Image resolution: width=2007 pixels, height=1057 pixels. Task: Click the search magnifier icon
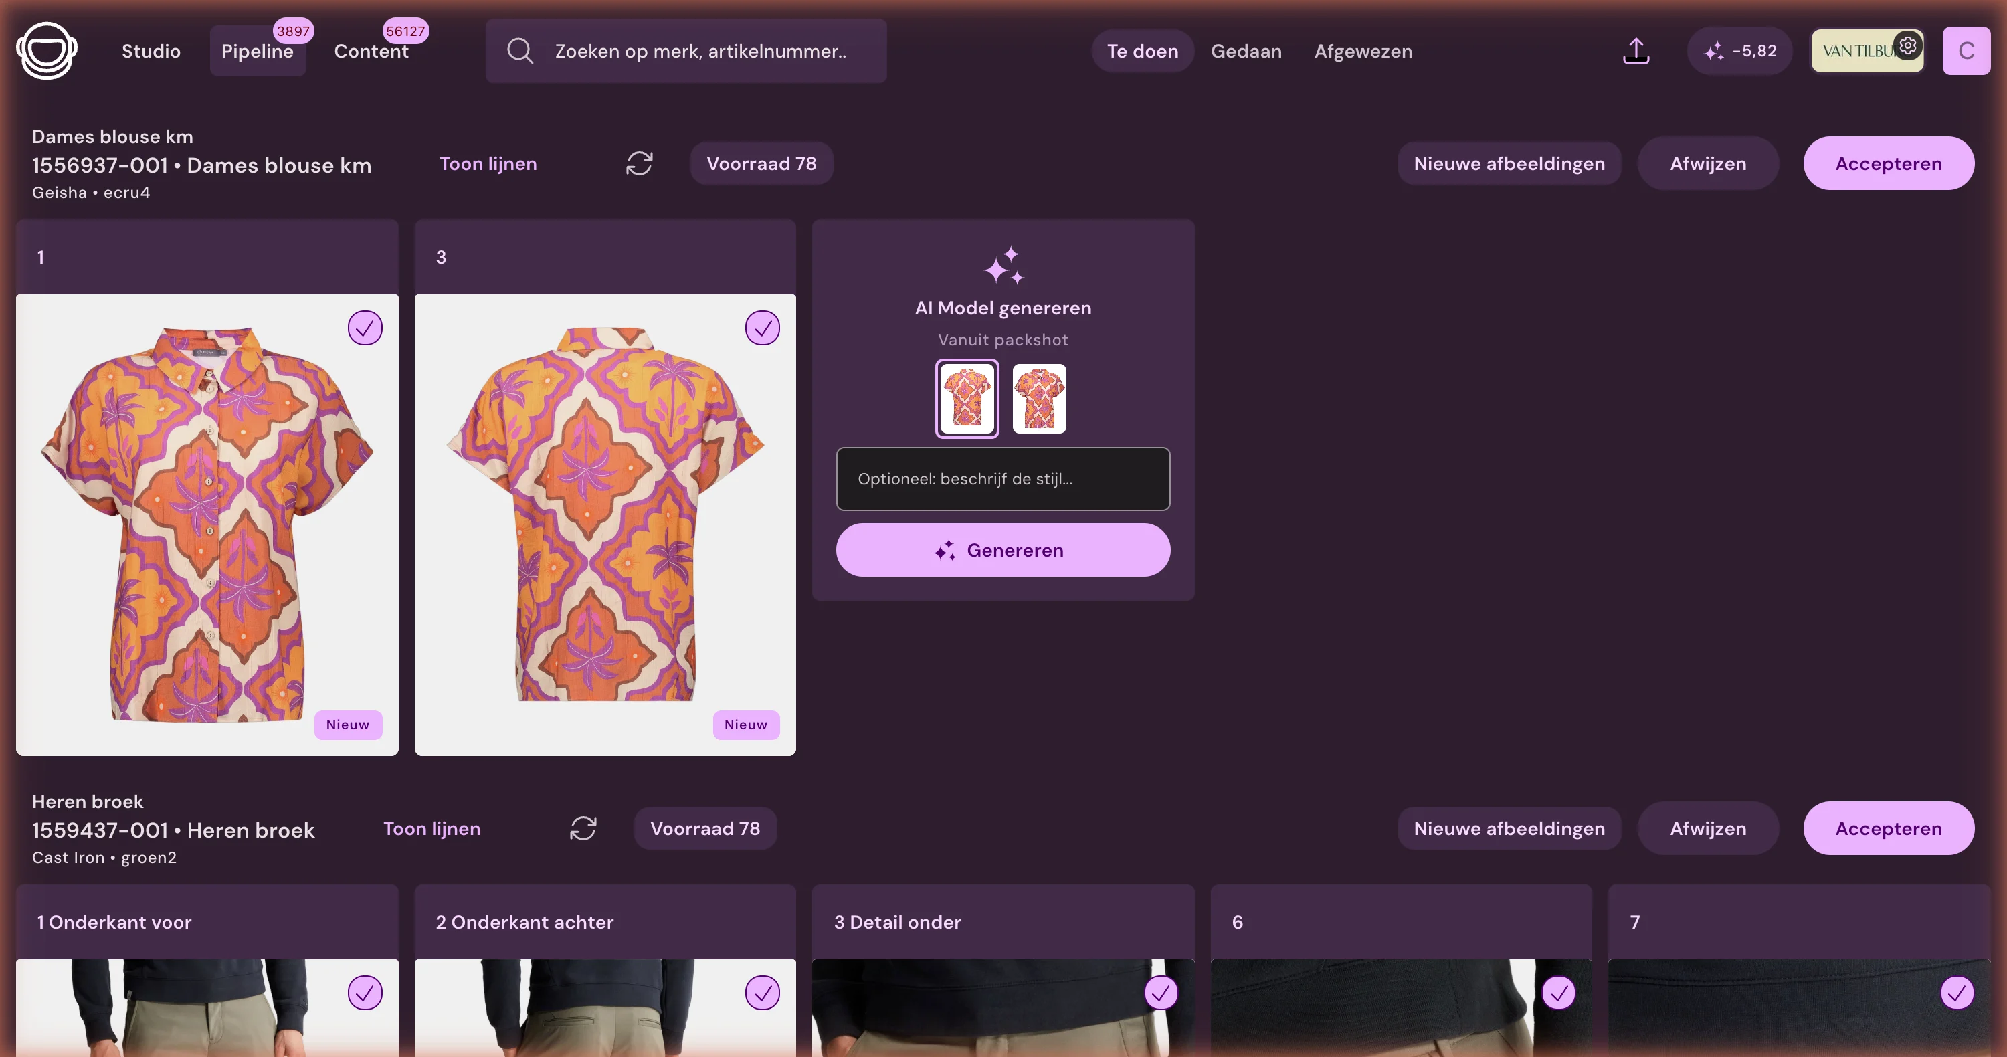coord(520,52)
